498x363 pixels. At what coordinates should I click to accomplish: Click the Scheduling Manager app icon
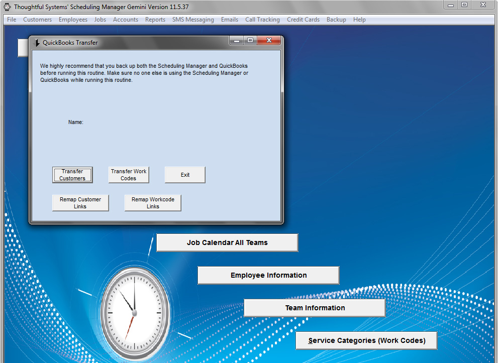pos(7,7)
